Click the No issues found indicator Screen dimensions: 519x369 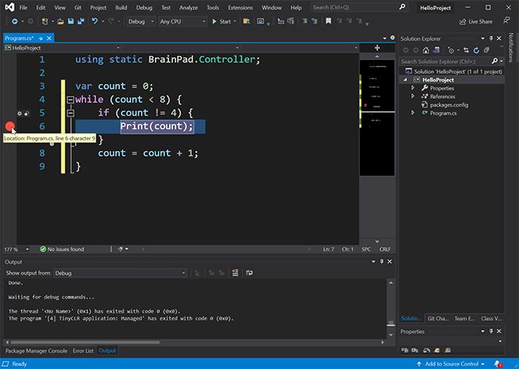tap(62, 249)
